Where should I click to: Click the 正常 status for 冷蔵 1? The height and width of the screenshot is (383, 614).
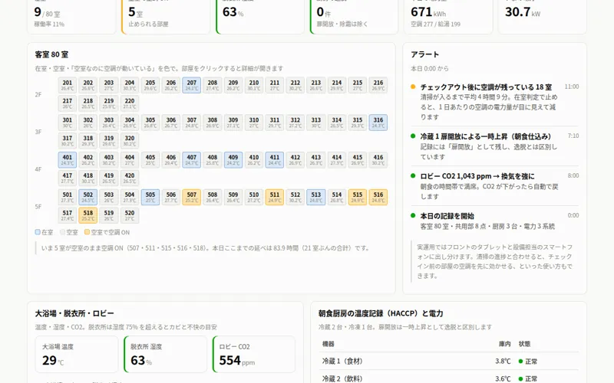click(528, 362)
